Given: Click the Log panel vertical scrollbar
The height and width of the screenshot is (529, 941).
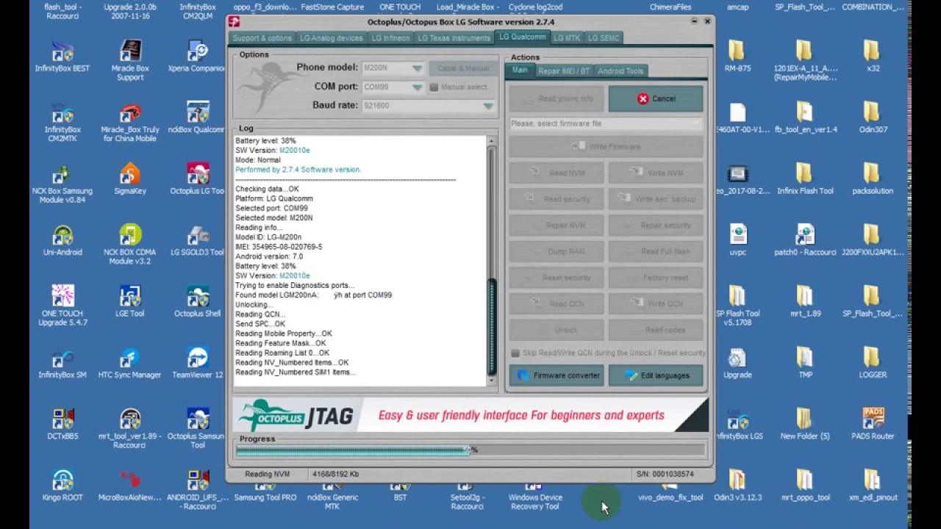Looking at the screenshot, I should 492,260.
